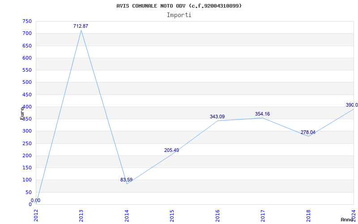Screen dimensions: 358x224
Task: Click the 2016 x-axis label
Action: 217,215
